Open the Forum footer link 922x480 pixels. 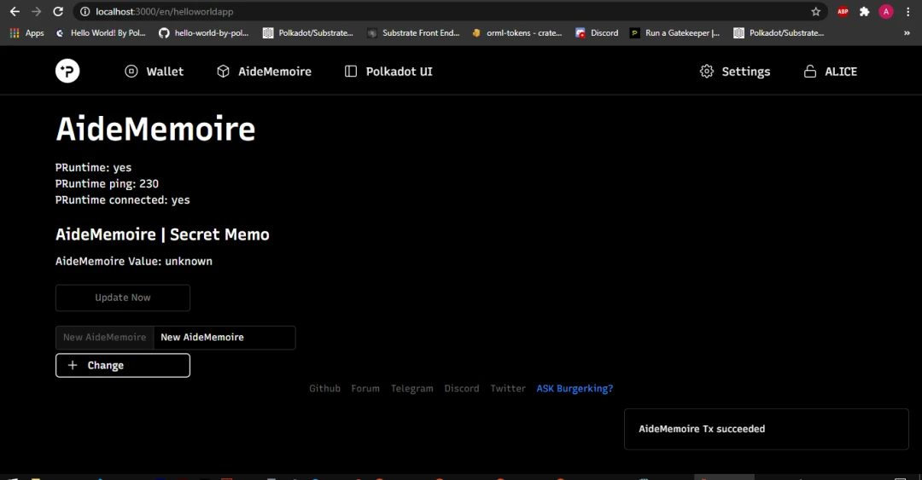tap(365, 388)
